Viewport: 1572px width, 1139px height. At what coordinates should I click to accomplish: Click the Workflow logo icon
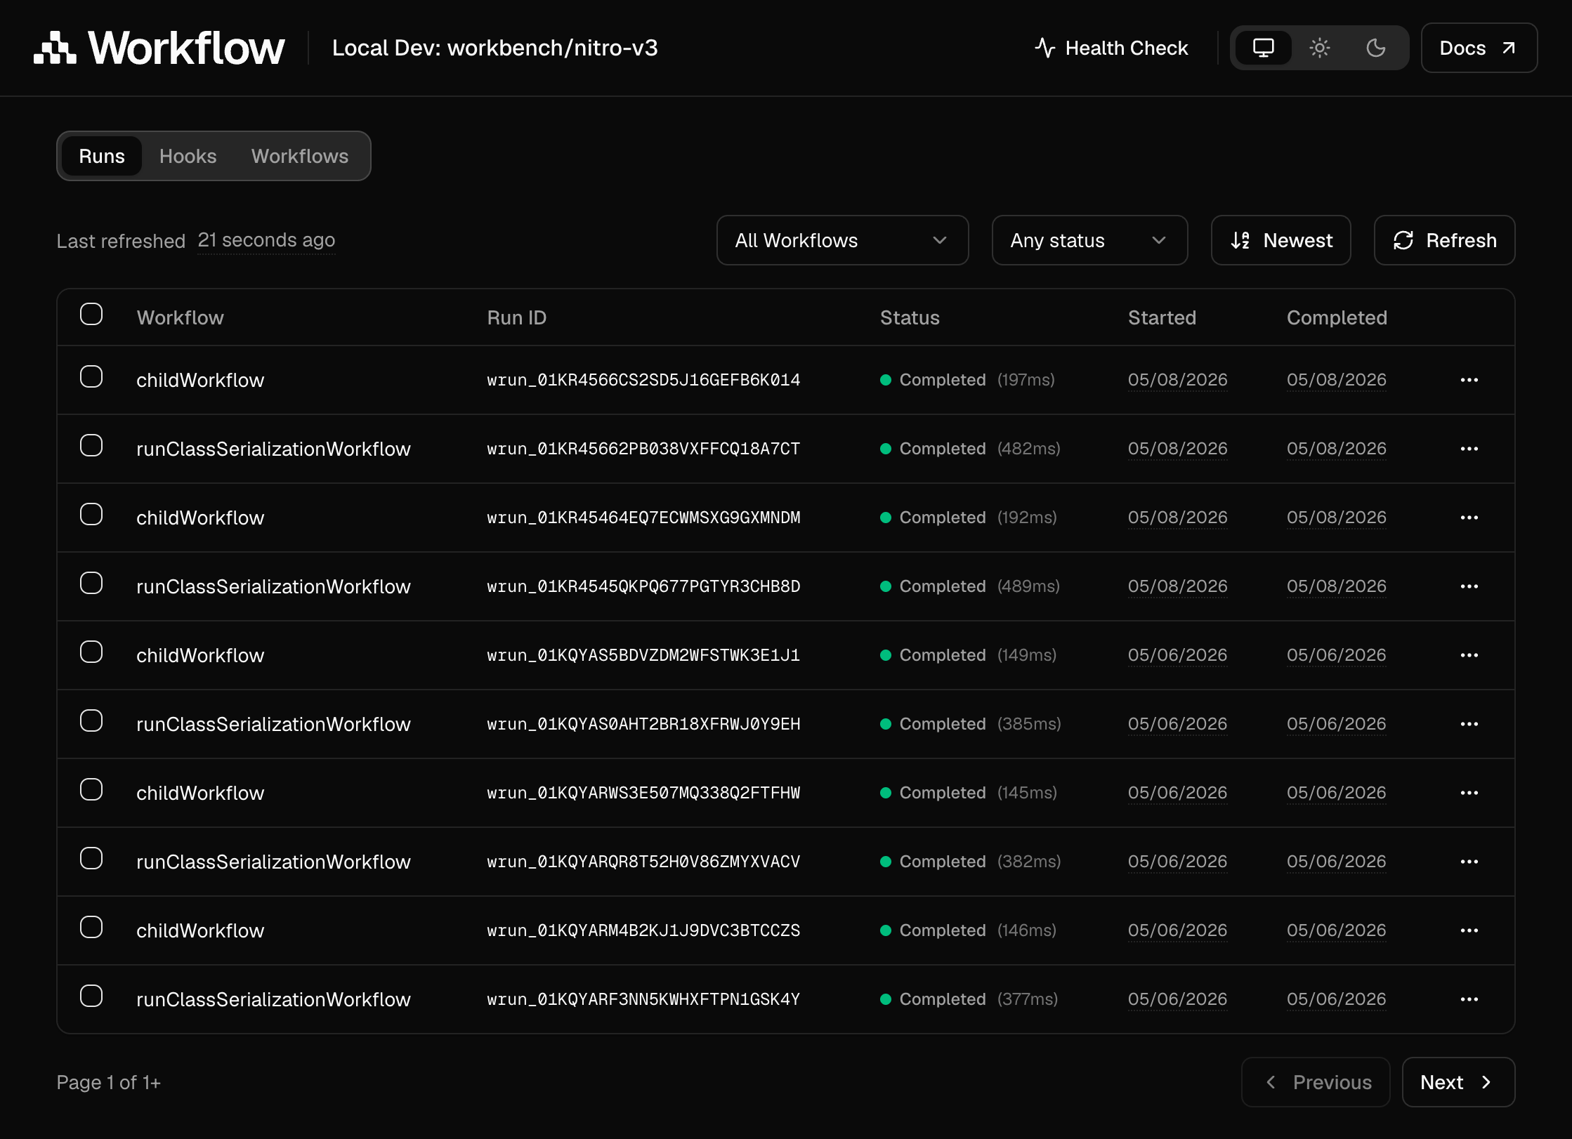(55, 48)
